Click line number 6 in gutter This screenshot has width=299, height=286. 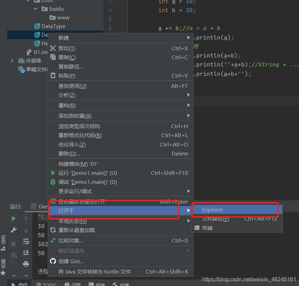coord(110,28)
